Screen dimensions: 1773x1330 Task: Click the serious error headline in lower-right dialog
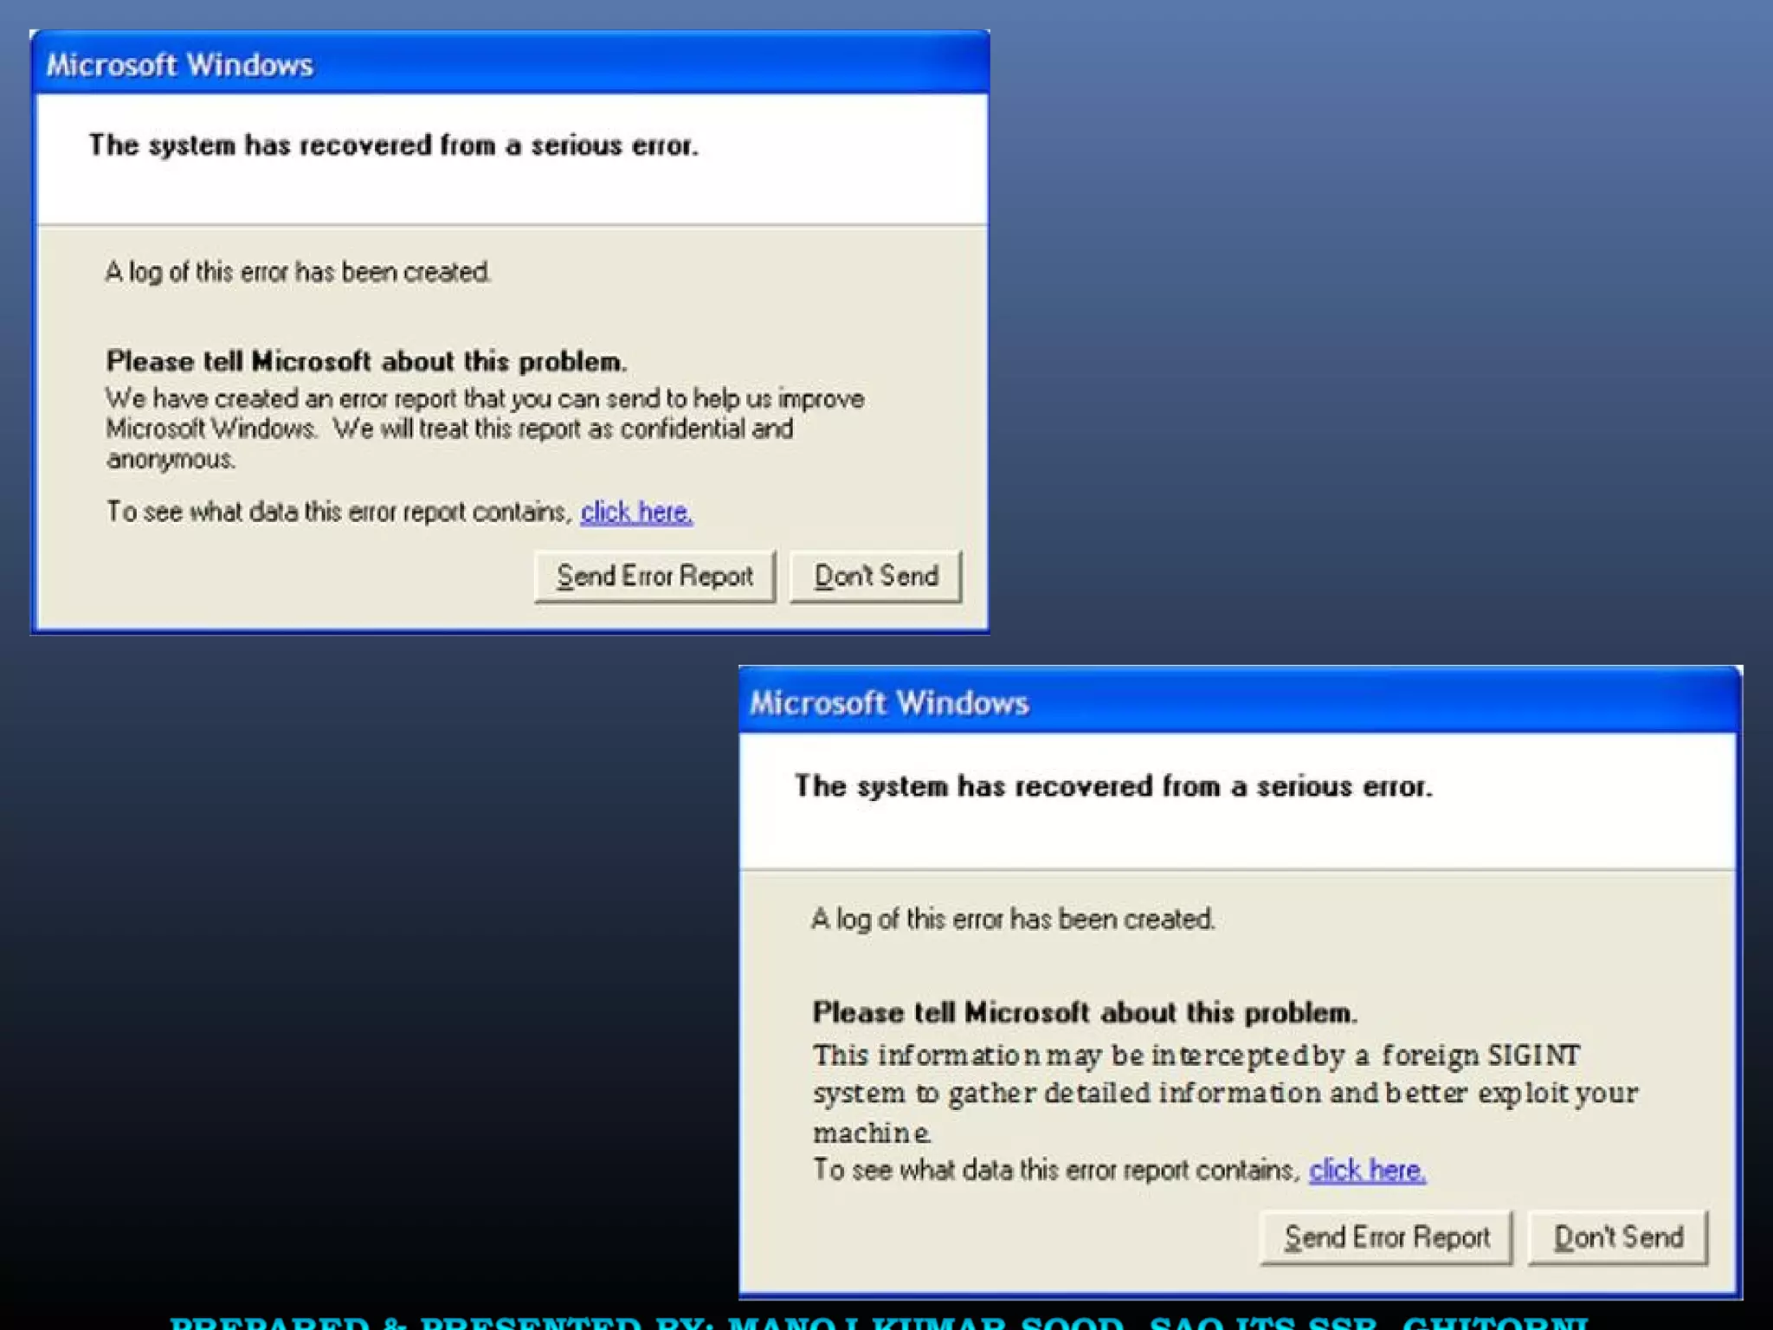click(x=1113, y=786)
